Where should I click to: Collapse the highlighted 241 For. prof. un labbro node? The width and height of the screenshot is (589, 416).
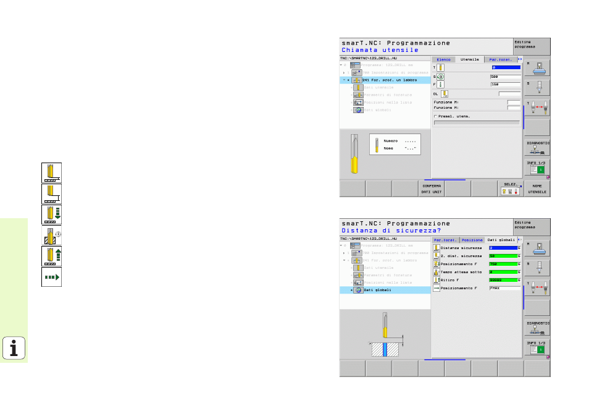[x=343, y=80]
